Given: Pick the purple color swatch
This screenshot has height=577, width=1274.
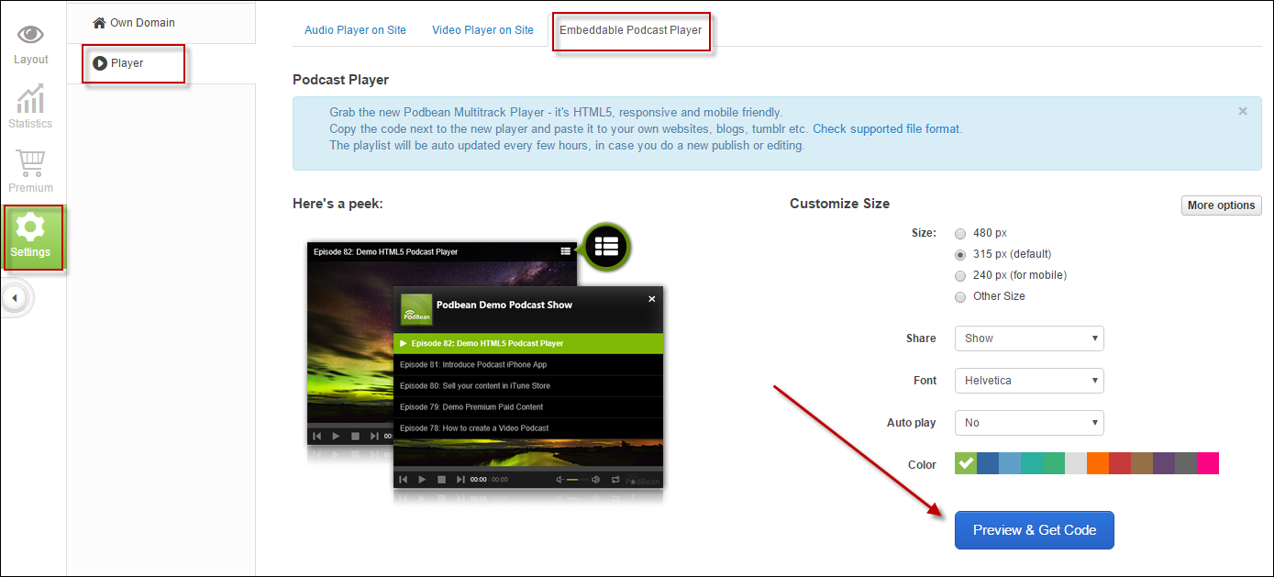Looking at the screenshot, I should click(1164, 463).
